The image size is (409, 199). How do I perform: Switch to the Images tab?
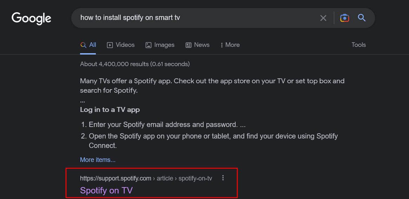160,45
